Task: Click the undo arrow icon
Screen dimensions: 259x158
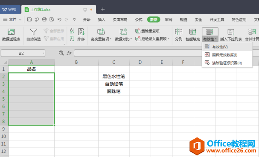Action: tap(59, 20)
